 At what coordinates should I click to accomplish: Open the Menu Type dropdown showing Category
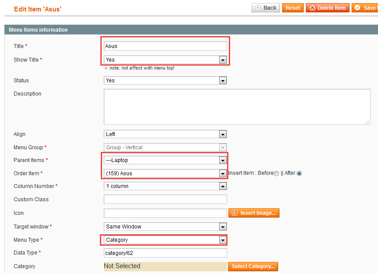[x=165, y=240]
